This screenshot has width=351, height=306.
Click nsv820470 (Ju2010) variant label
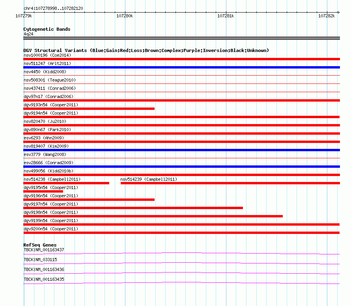click(45, 121)
